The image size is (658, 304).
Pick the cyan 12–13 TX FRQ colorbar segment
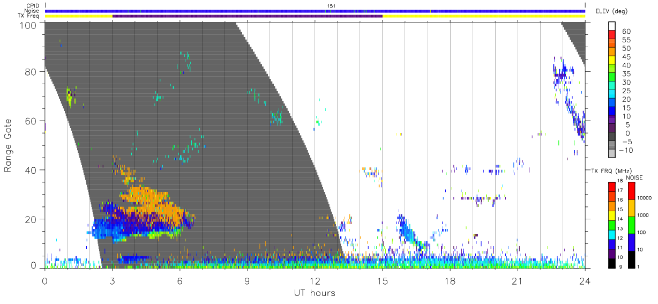coord(612,234)
